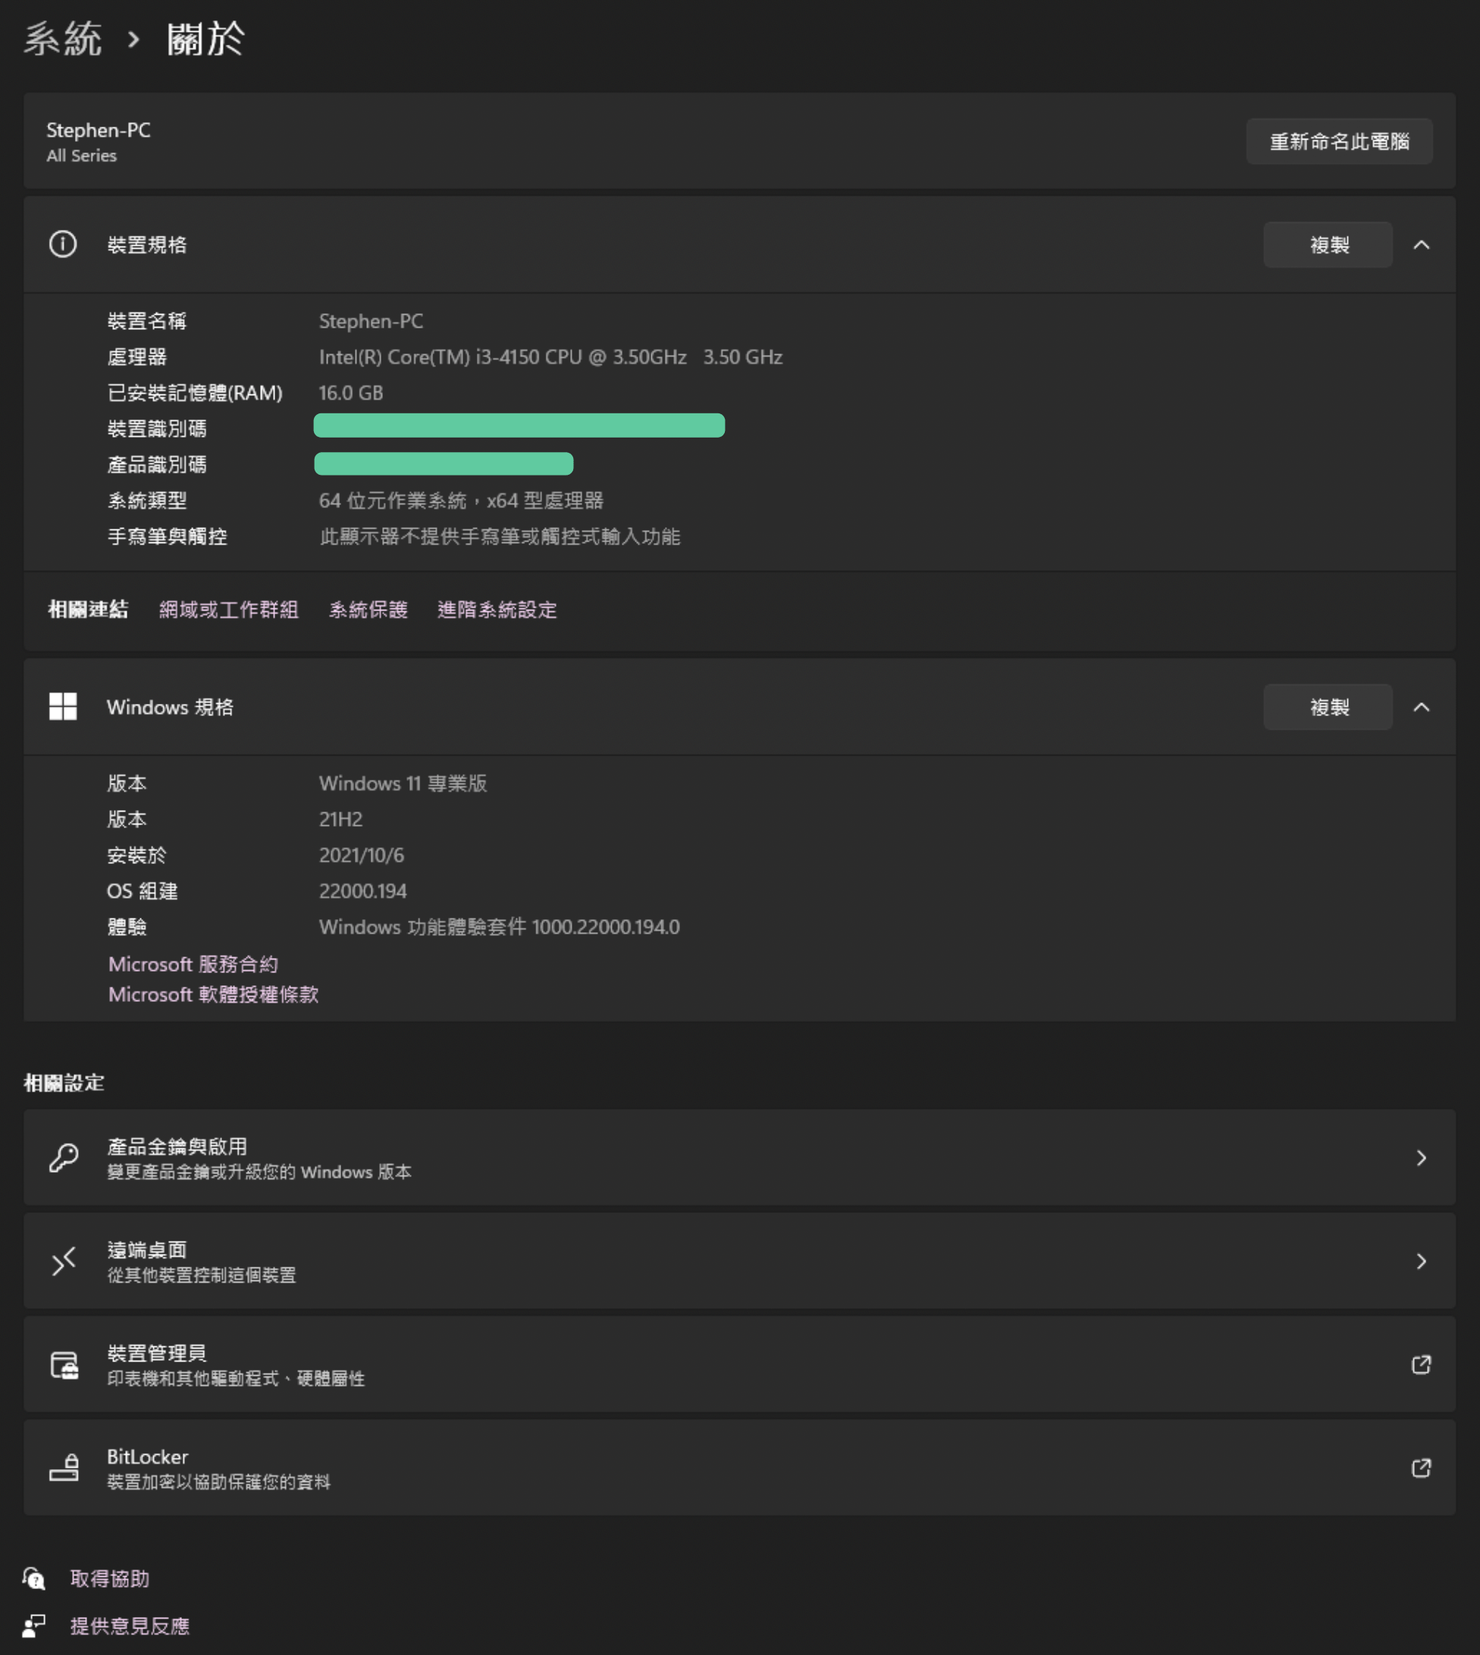Click the Windows 11 專業版 edition value
The image size is (1480, 1655).
(x=403, y=784)
